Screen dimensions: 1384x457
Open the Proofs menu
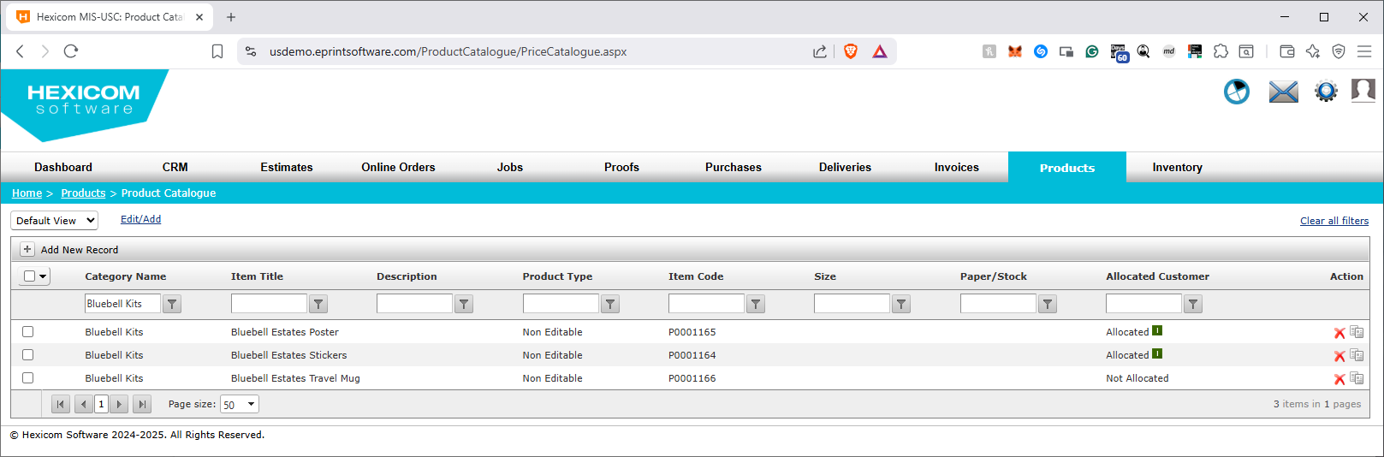[x=621, y=168]
